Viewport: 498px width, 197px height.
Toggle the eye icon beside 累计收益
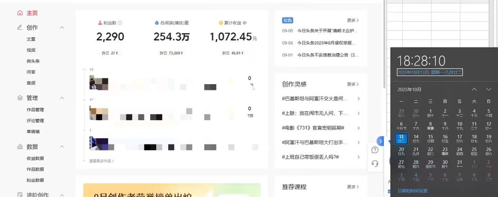pyautogui.click(x=245, y=23)
